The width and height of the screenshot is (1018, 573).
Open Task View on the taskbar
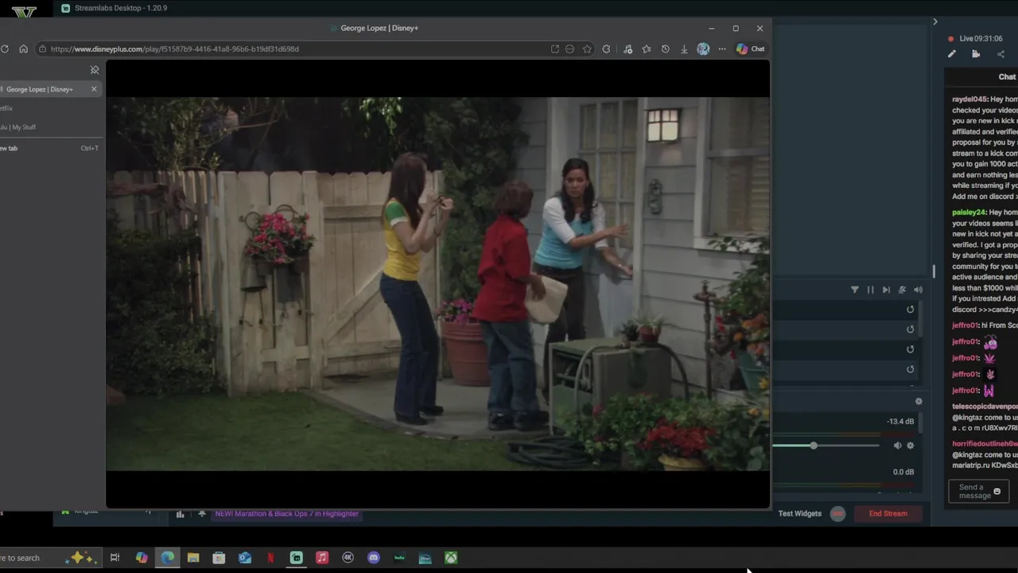click(115, 558)
